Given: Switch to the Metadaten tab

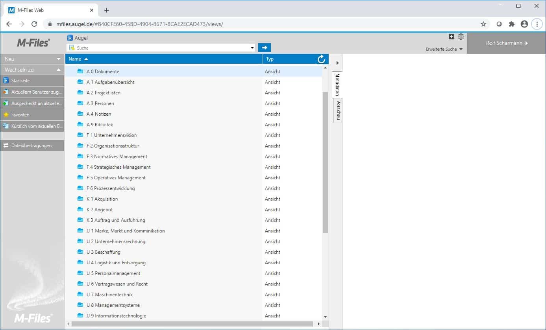Looking at the screenshot, I should pyautogui.click(x=337, y=85).
